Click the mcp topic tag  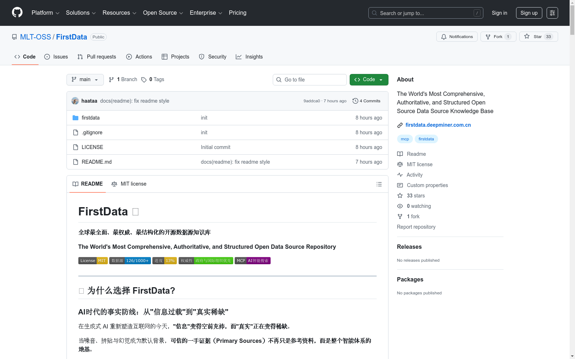point(405,139)
